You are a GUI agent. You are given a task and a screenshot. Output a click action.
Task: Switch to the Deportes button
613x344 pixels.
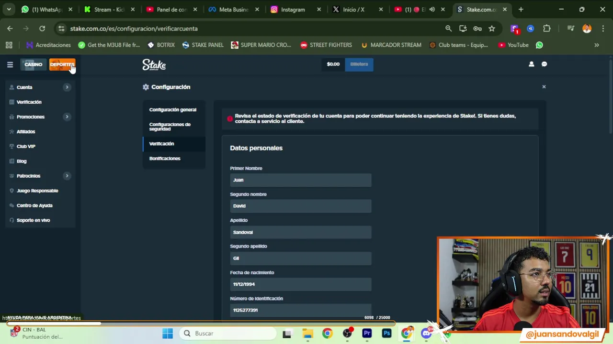tap(62, 64)
